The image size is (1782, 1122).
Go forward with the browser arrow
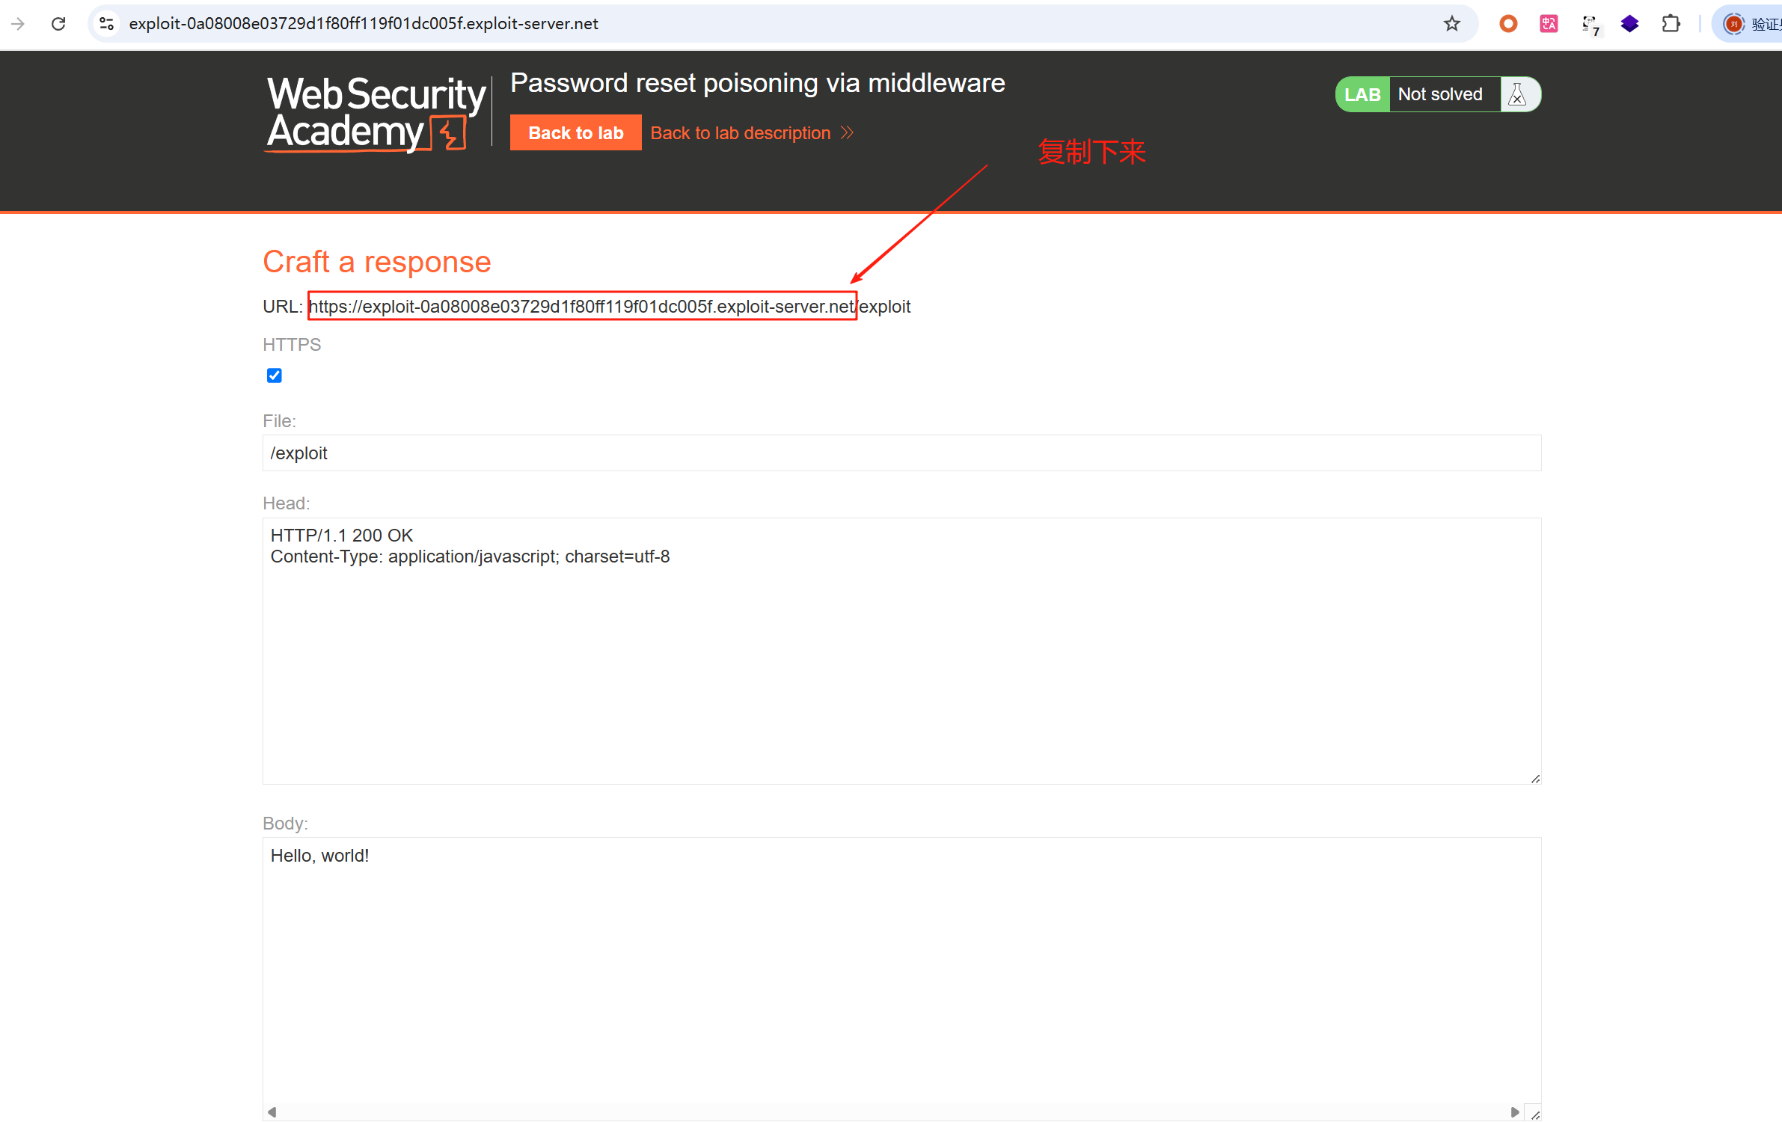(x=18, y=24)
